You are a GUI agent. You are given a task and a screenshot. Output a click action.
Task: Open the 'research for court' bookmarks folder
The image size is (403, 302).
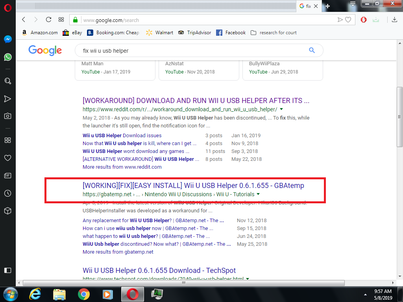tap(274, 33)
